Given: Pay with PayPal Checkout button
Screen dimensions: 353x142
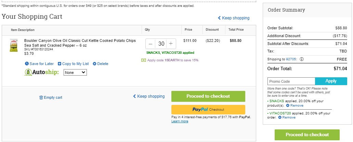Looking at the screenshot, I should pos(208,110).
